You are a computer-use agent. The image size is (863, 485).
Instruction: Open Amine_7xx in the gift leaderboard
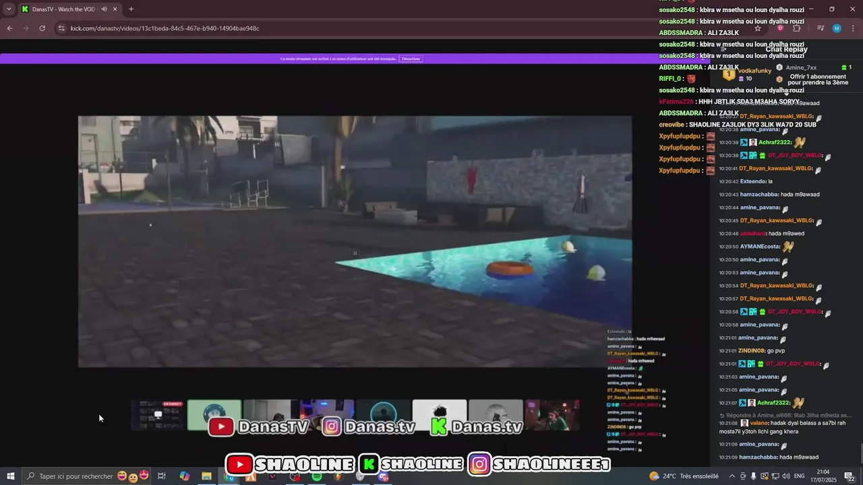pos(801,67)
